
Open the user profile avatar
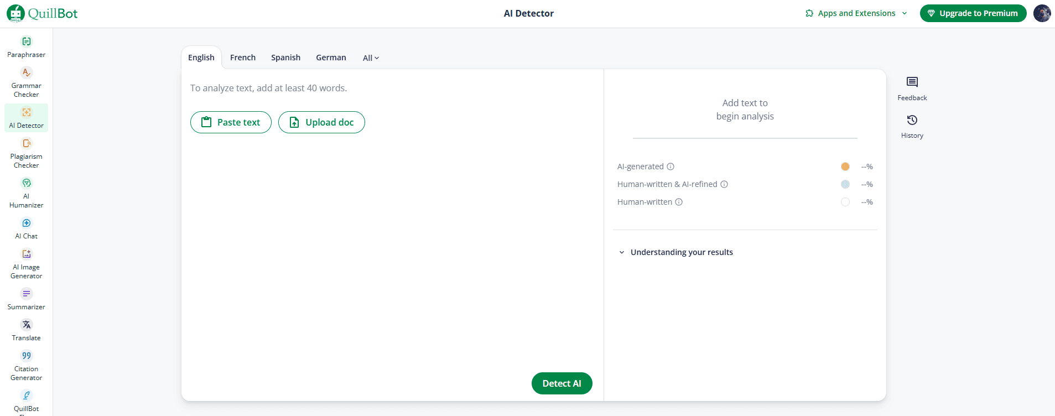[x=1042, y=13]
